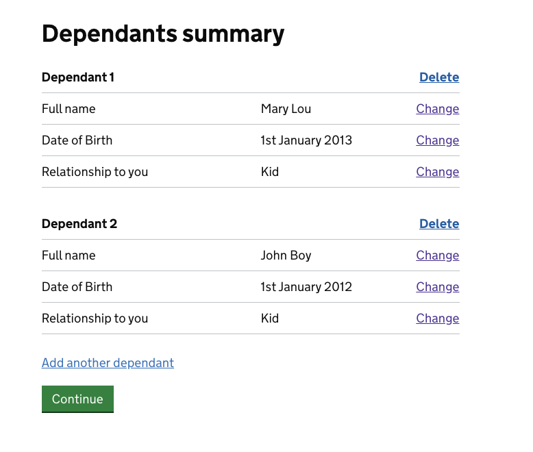The width and height of the screenshot is (533, 452).
Task: Change the 1st January 2012 birth date
Action: coord(437,287)
